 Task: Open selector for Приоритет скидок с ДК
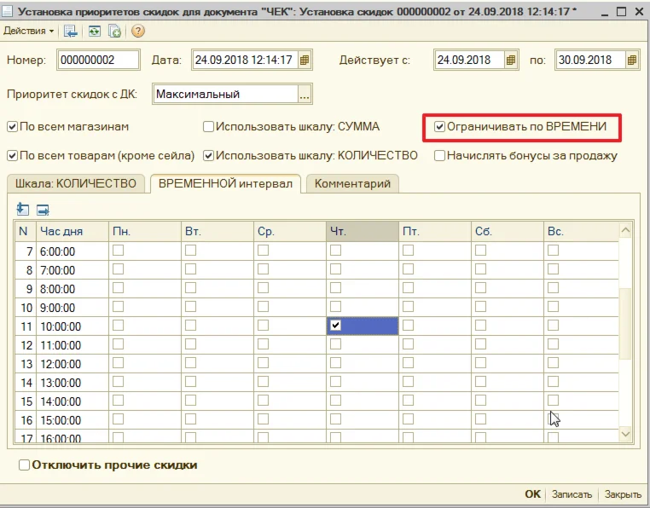click(305, 94)
